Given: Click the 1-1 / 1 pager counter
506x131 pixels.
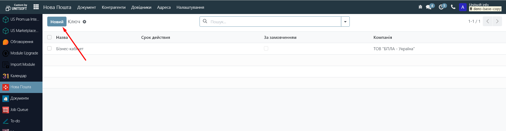Looking at the screenshot, I should pos(474,21).
